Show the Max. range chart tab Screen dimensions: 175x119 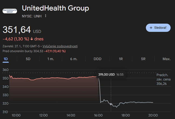[x=166, y=59]
